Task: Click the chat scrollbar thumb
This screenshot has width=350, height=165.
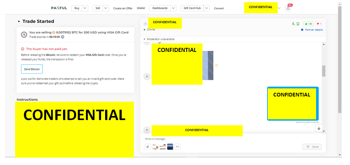Action: tap(324, 71)
